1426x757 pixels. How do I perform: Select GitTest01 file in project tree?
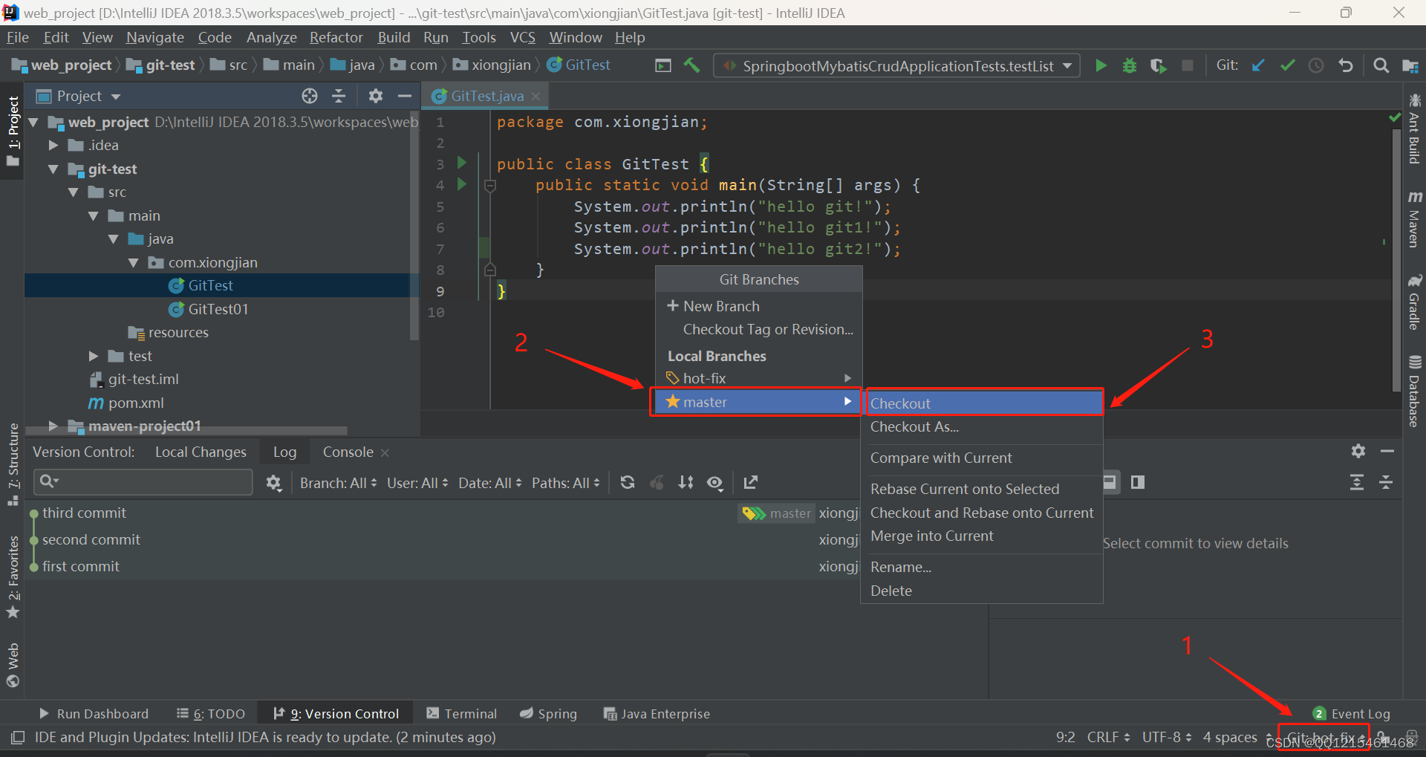click(218, 309)
